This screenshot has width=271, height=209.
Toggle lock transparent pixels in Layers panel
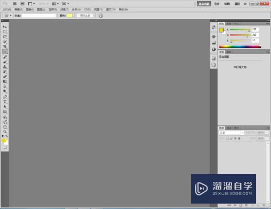pos(228,139)
